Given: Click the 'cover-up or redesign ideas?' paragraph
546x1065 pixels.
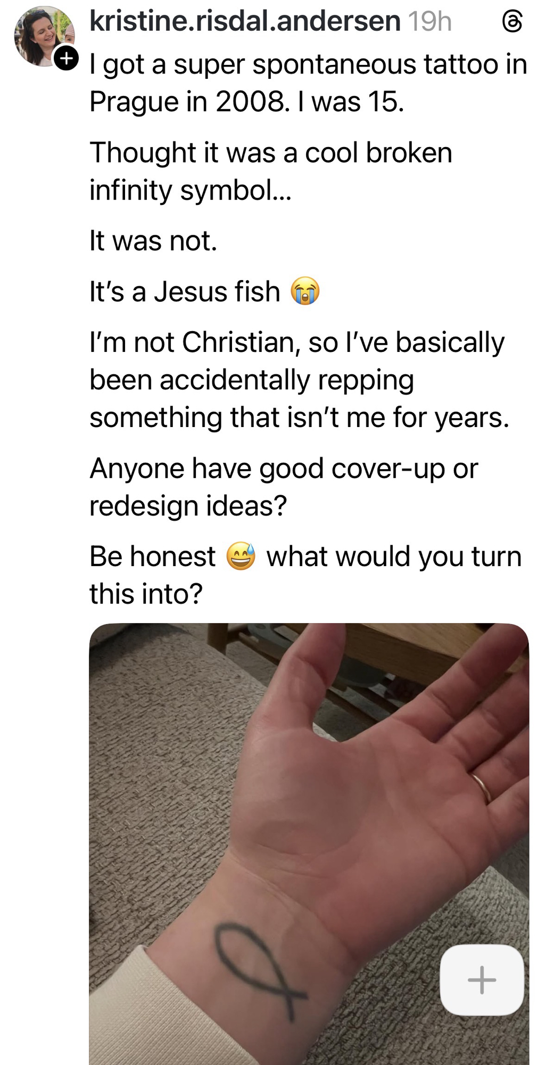Looking at the screenshot, I should click(x=283, y=487).
